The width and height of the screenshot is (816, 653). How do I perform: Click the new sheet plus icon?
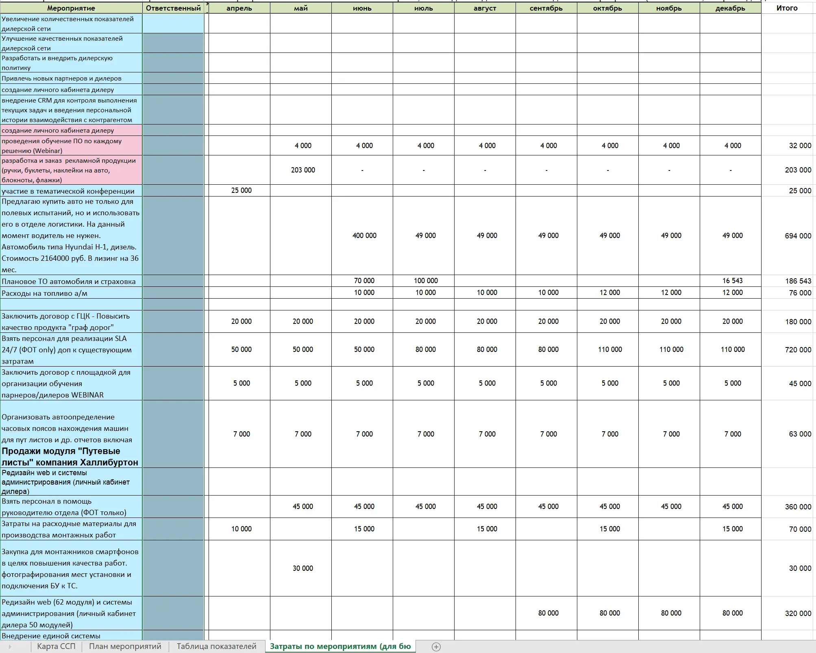[x=436, y=646]
